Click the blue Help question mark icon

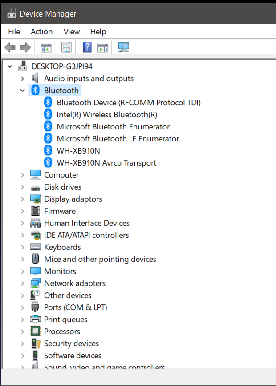[x=87, y=47]
